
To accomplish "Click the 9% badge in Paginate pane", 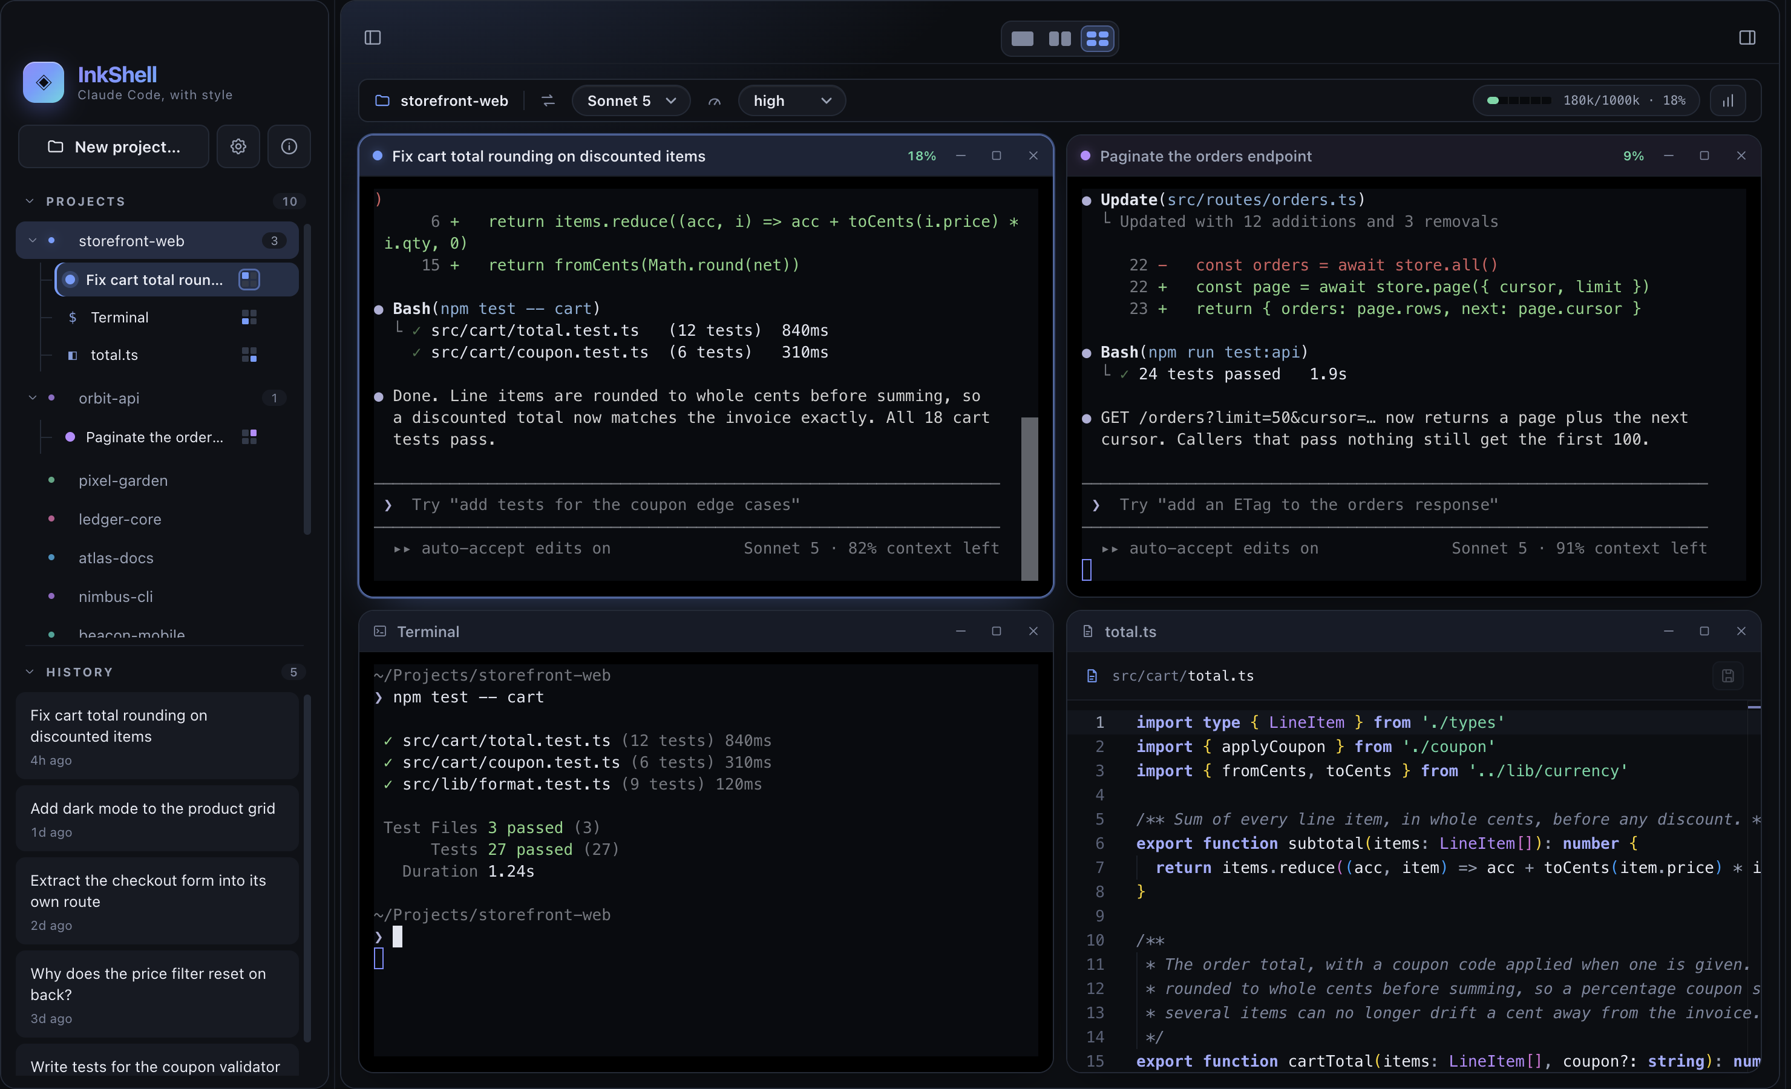I will 1633,156.
